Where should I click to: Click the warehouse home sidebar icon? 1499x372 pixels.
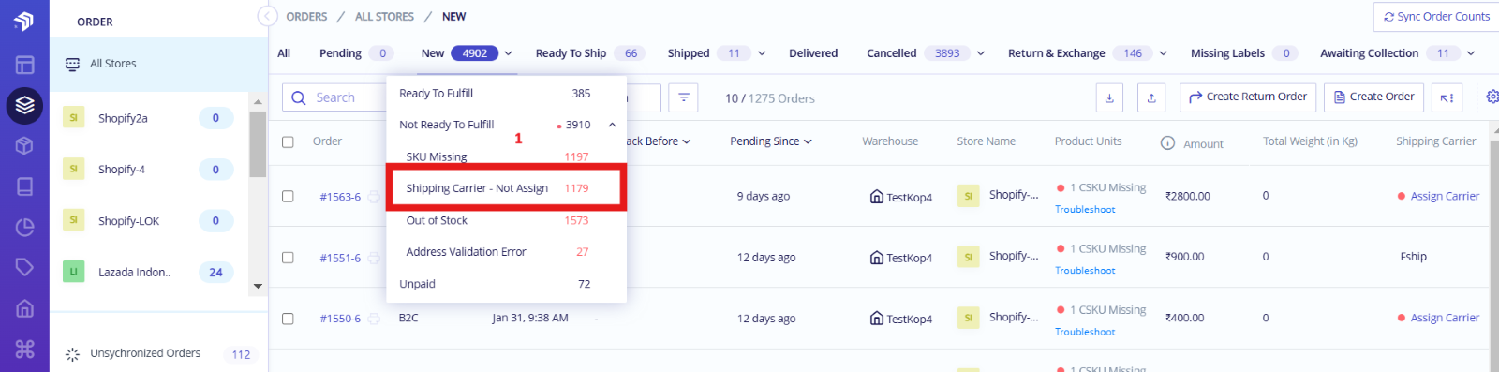coord(24,308)
